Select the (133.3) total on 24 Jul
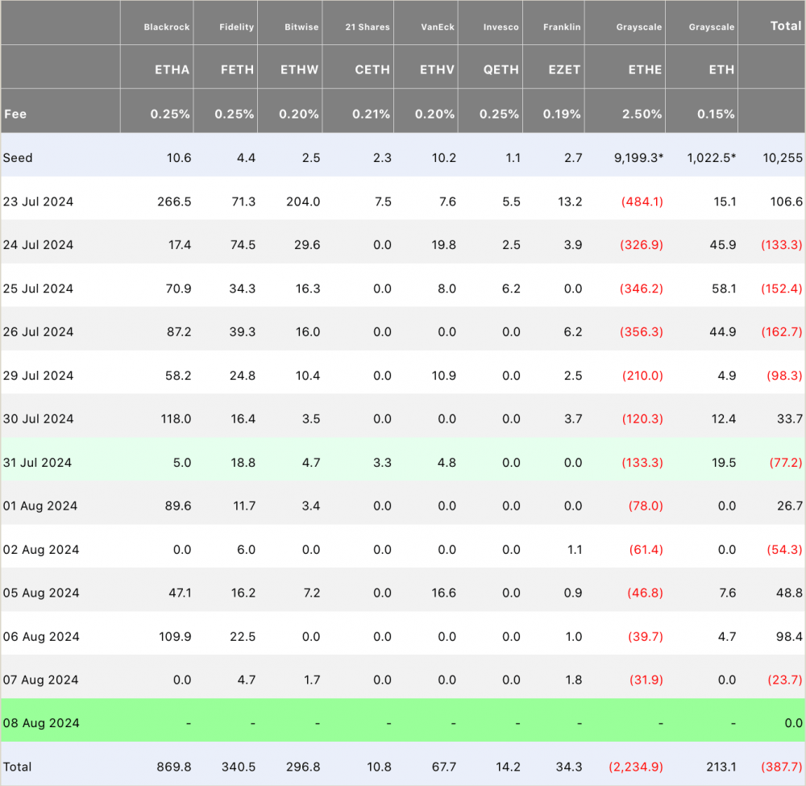This screenshot has width=806, height=786. 781,245
